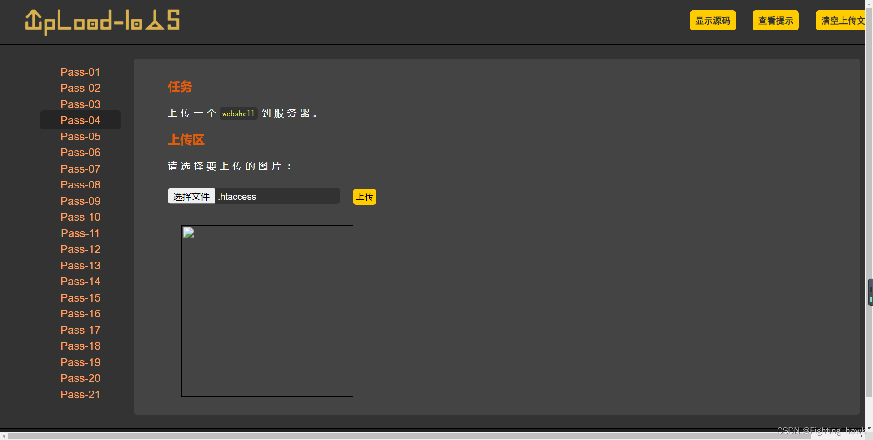Image resolution: width=873 pixels, height=440 pixels.
Task: Select the highlighted Pass-04 entry
Action: 80,120
